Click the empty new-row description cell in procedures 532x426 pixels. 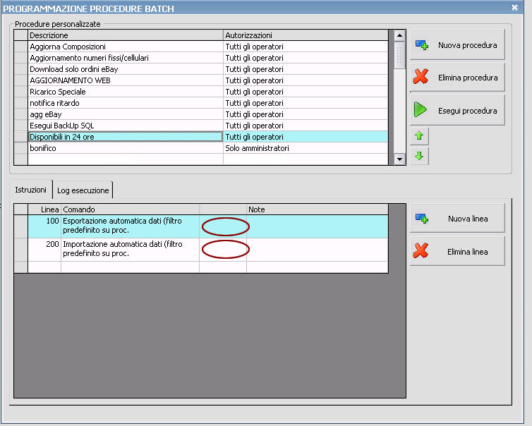pyautogui.click(x=125, y=159)
